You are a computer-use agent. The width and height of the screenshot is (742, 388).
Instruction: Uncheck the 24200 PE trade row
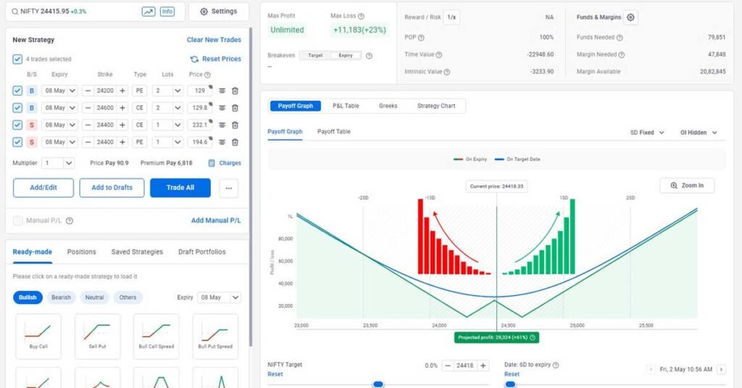(17, 90)
